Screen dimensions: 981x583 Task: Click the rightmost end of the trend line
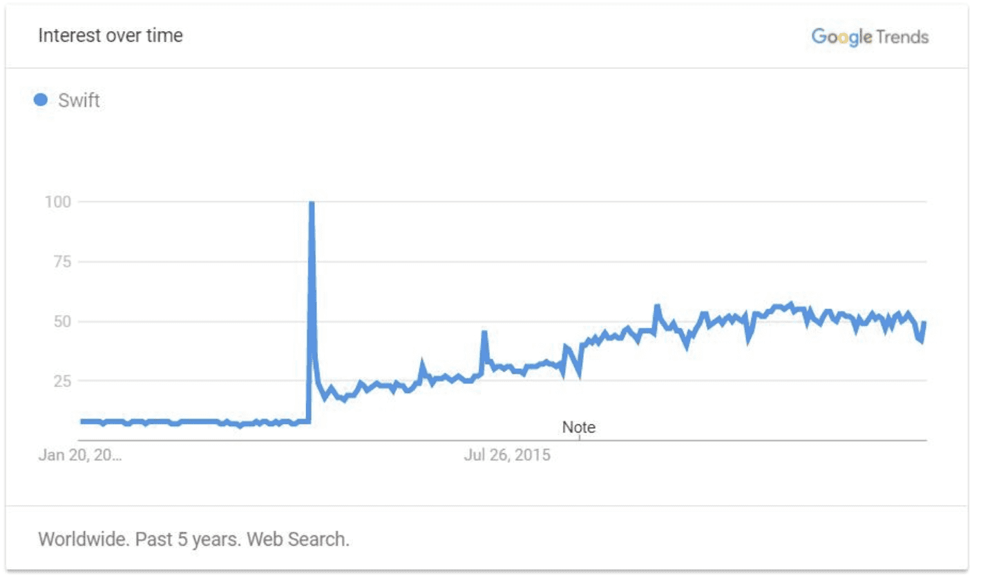coord(924,323)
